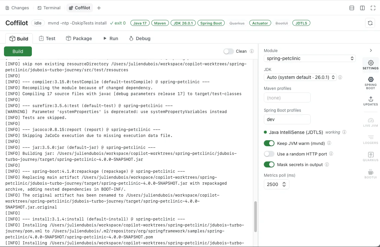Screen dimensions: 380x247
Task: Click the fullscreen expand icon
Action: coord(373,8)
